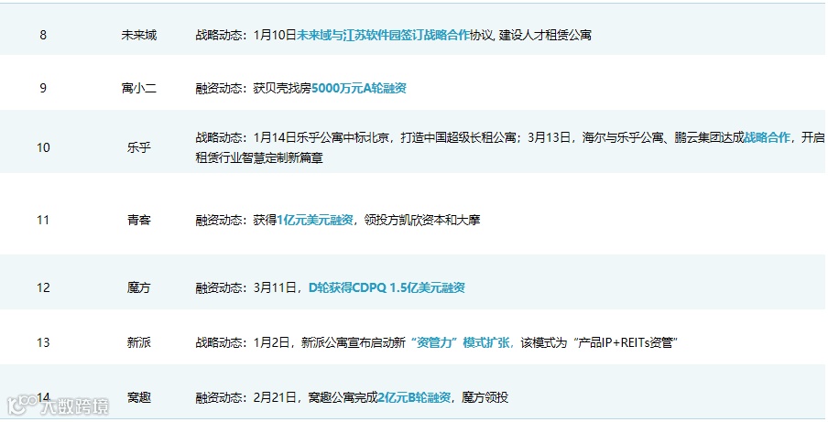Click the rank number 13 cell
Screen dimensions: 828x422
pos(43,343)
